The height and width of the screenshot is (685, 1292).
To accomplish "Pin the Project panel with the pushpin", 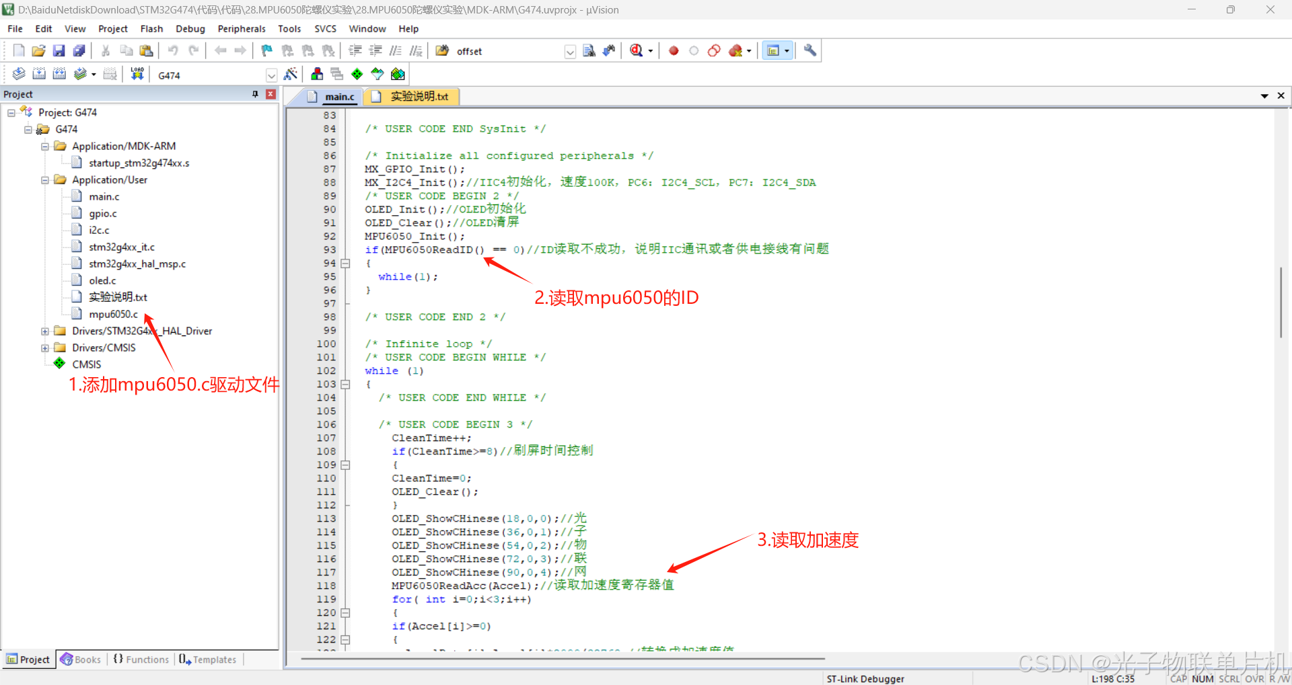I will click(x=255, y=94).
